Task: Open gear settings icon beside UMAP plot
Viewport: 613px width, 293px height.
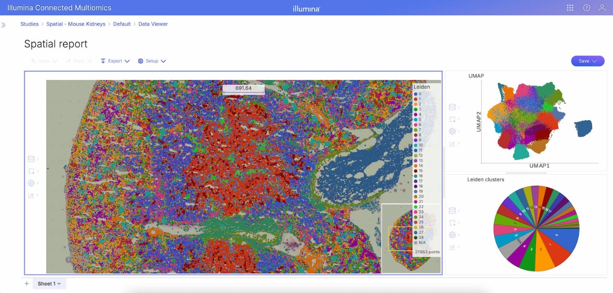Action: pyautogui.click(x=452, y=131)
